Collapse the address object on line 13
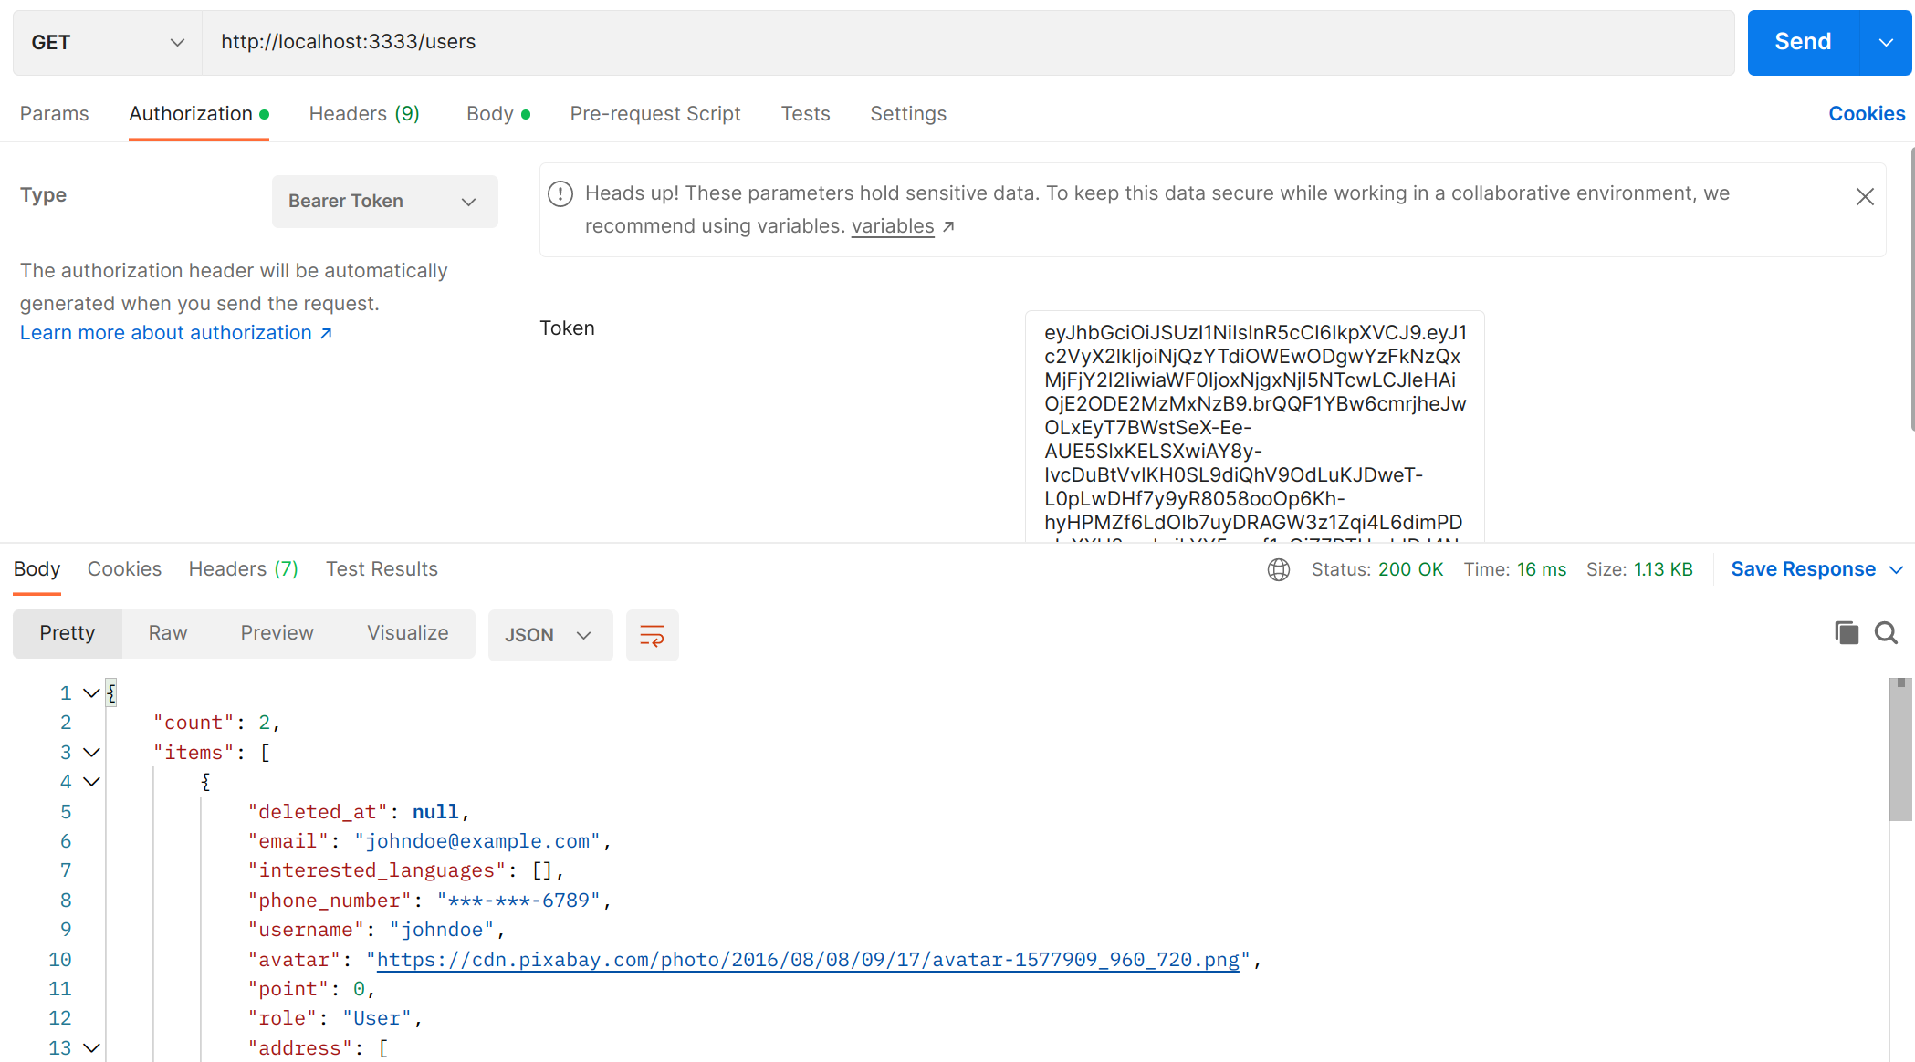This screenshot has height=1062, width=1915. coord(90,1047)
